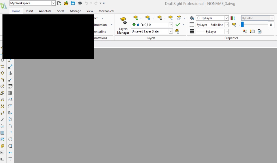Screen dimensions: 277x163
Task: Click the faded stacked layers isolate icon
Action: [x=179, y=18]
